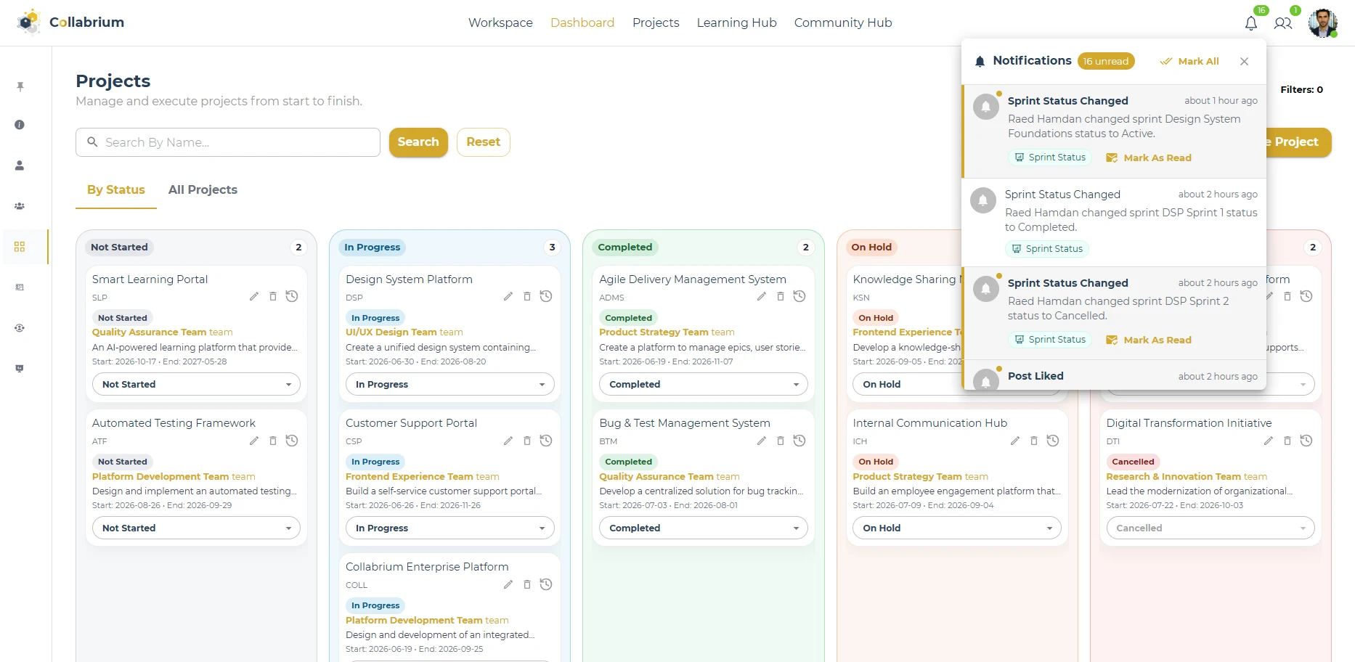Edit the Smart Learning Portal project
This screenshot has width=1355, height=662.
coord(254,296)
